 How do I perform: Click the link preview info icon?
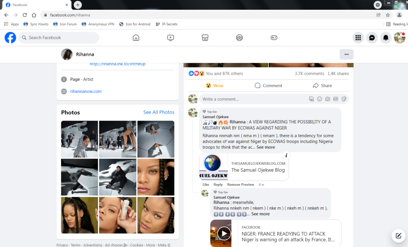(286, 155)
